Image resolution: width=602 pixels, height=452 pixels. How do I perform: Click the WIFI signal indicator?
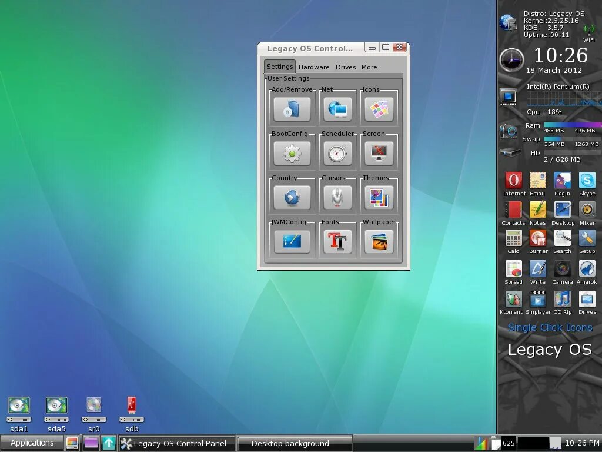tap(589, 33)
